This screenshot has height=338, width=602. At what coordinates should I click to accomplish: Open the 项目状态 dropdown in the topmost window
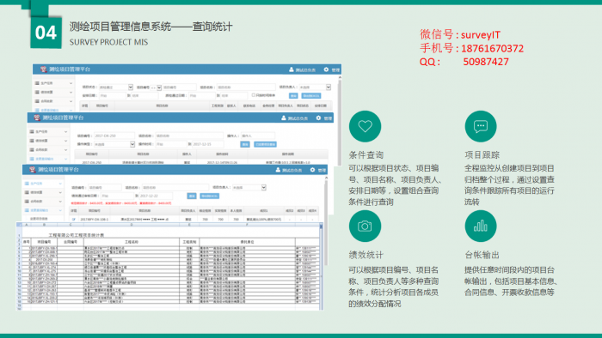pyautogui.click(x=116, y=88)
